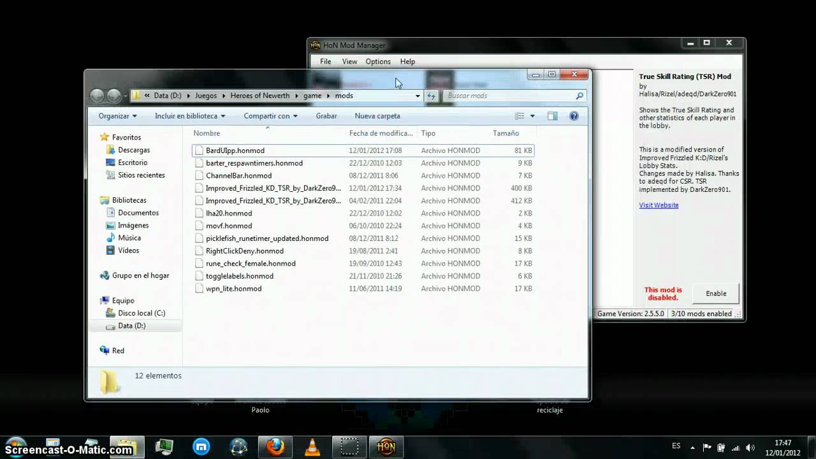Select RightClickDeny.honmod file
The image size is (816, 459).
(363, 251)
